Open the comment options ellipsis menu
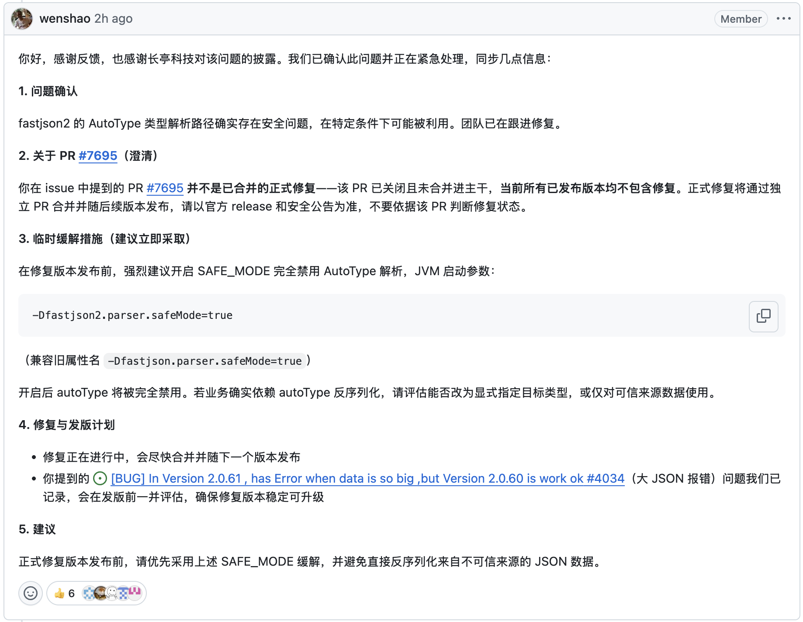This screenshot has width=803, height=622. [783, 19]
